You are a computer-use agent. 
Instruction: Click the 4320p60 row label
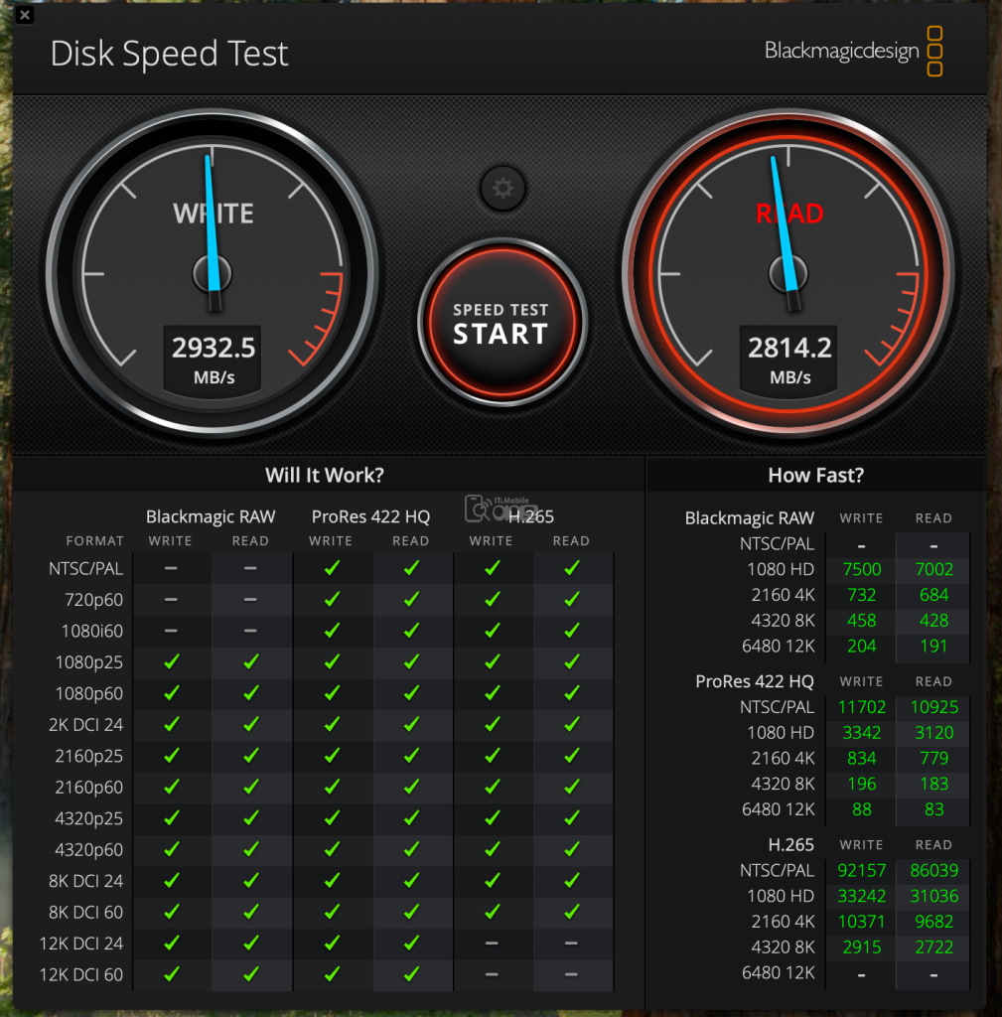point(88,850)
